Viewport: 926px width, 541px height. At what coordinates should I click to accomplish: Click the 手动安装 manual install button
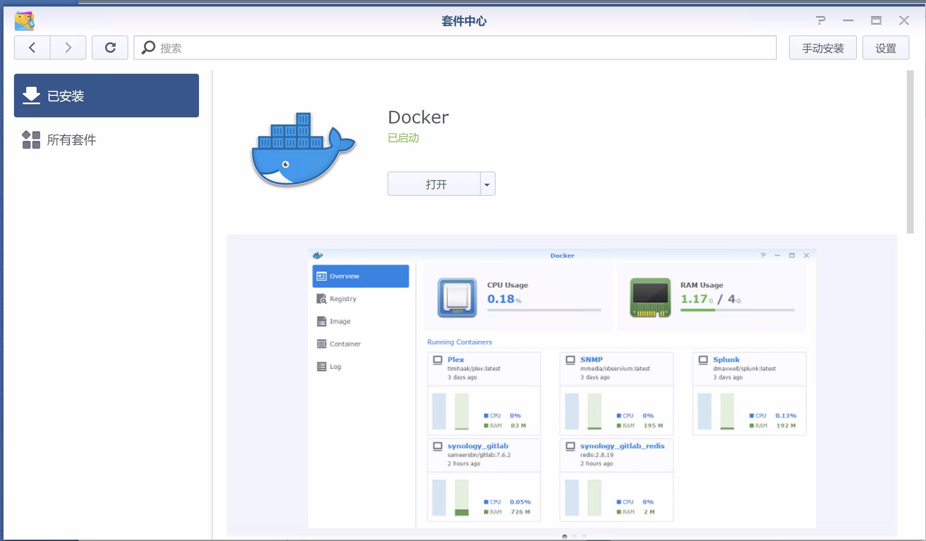point(823,48)
